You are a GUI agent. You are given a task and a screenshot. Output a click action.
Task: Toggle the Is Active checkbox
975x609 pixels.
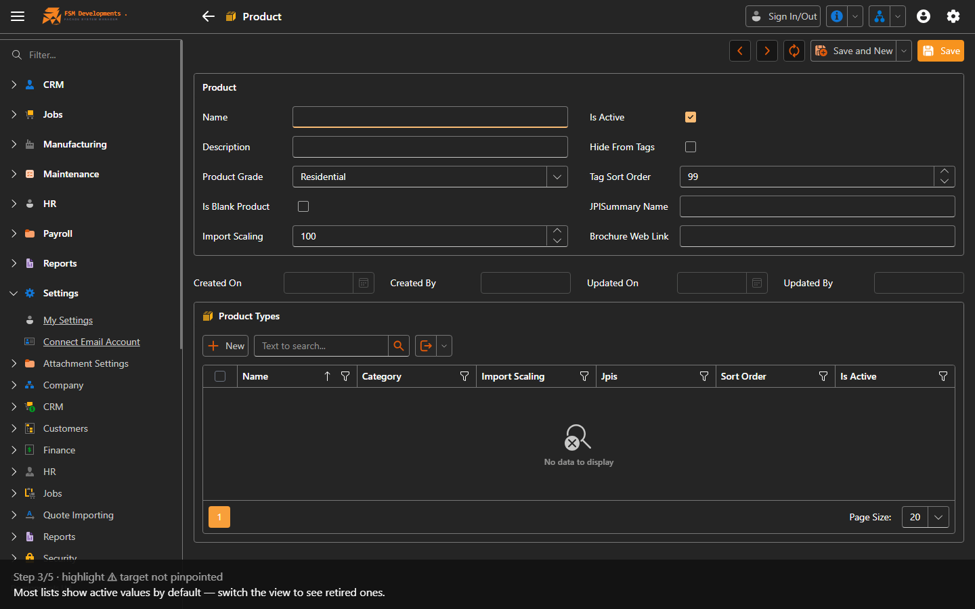pos(691,117)
